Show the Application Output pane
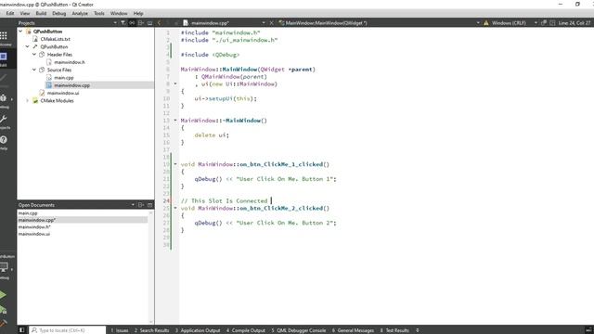This screenshot has width=594, height=334. [198, 330]
